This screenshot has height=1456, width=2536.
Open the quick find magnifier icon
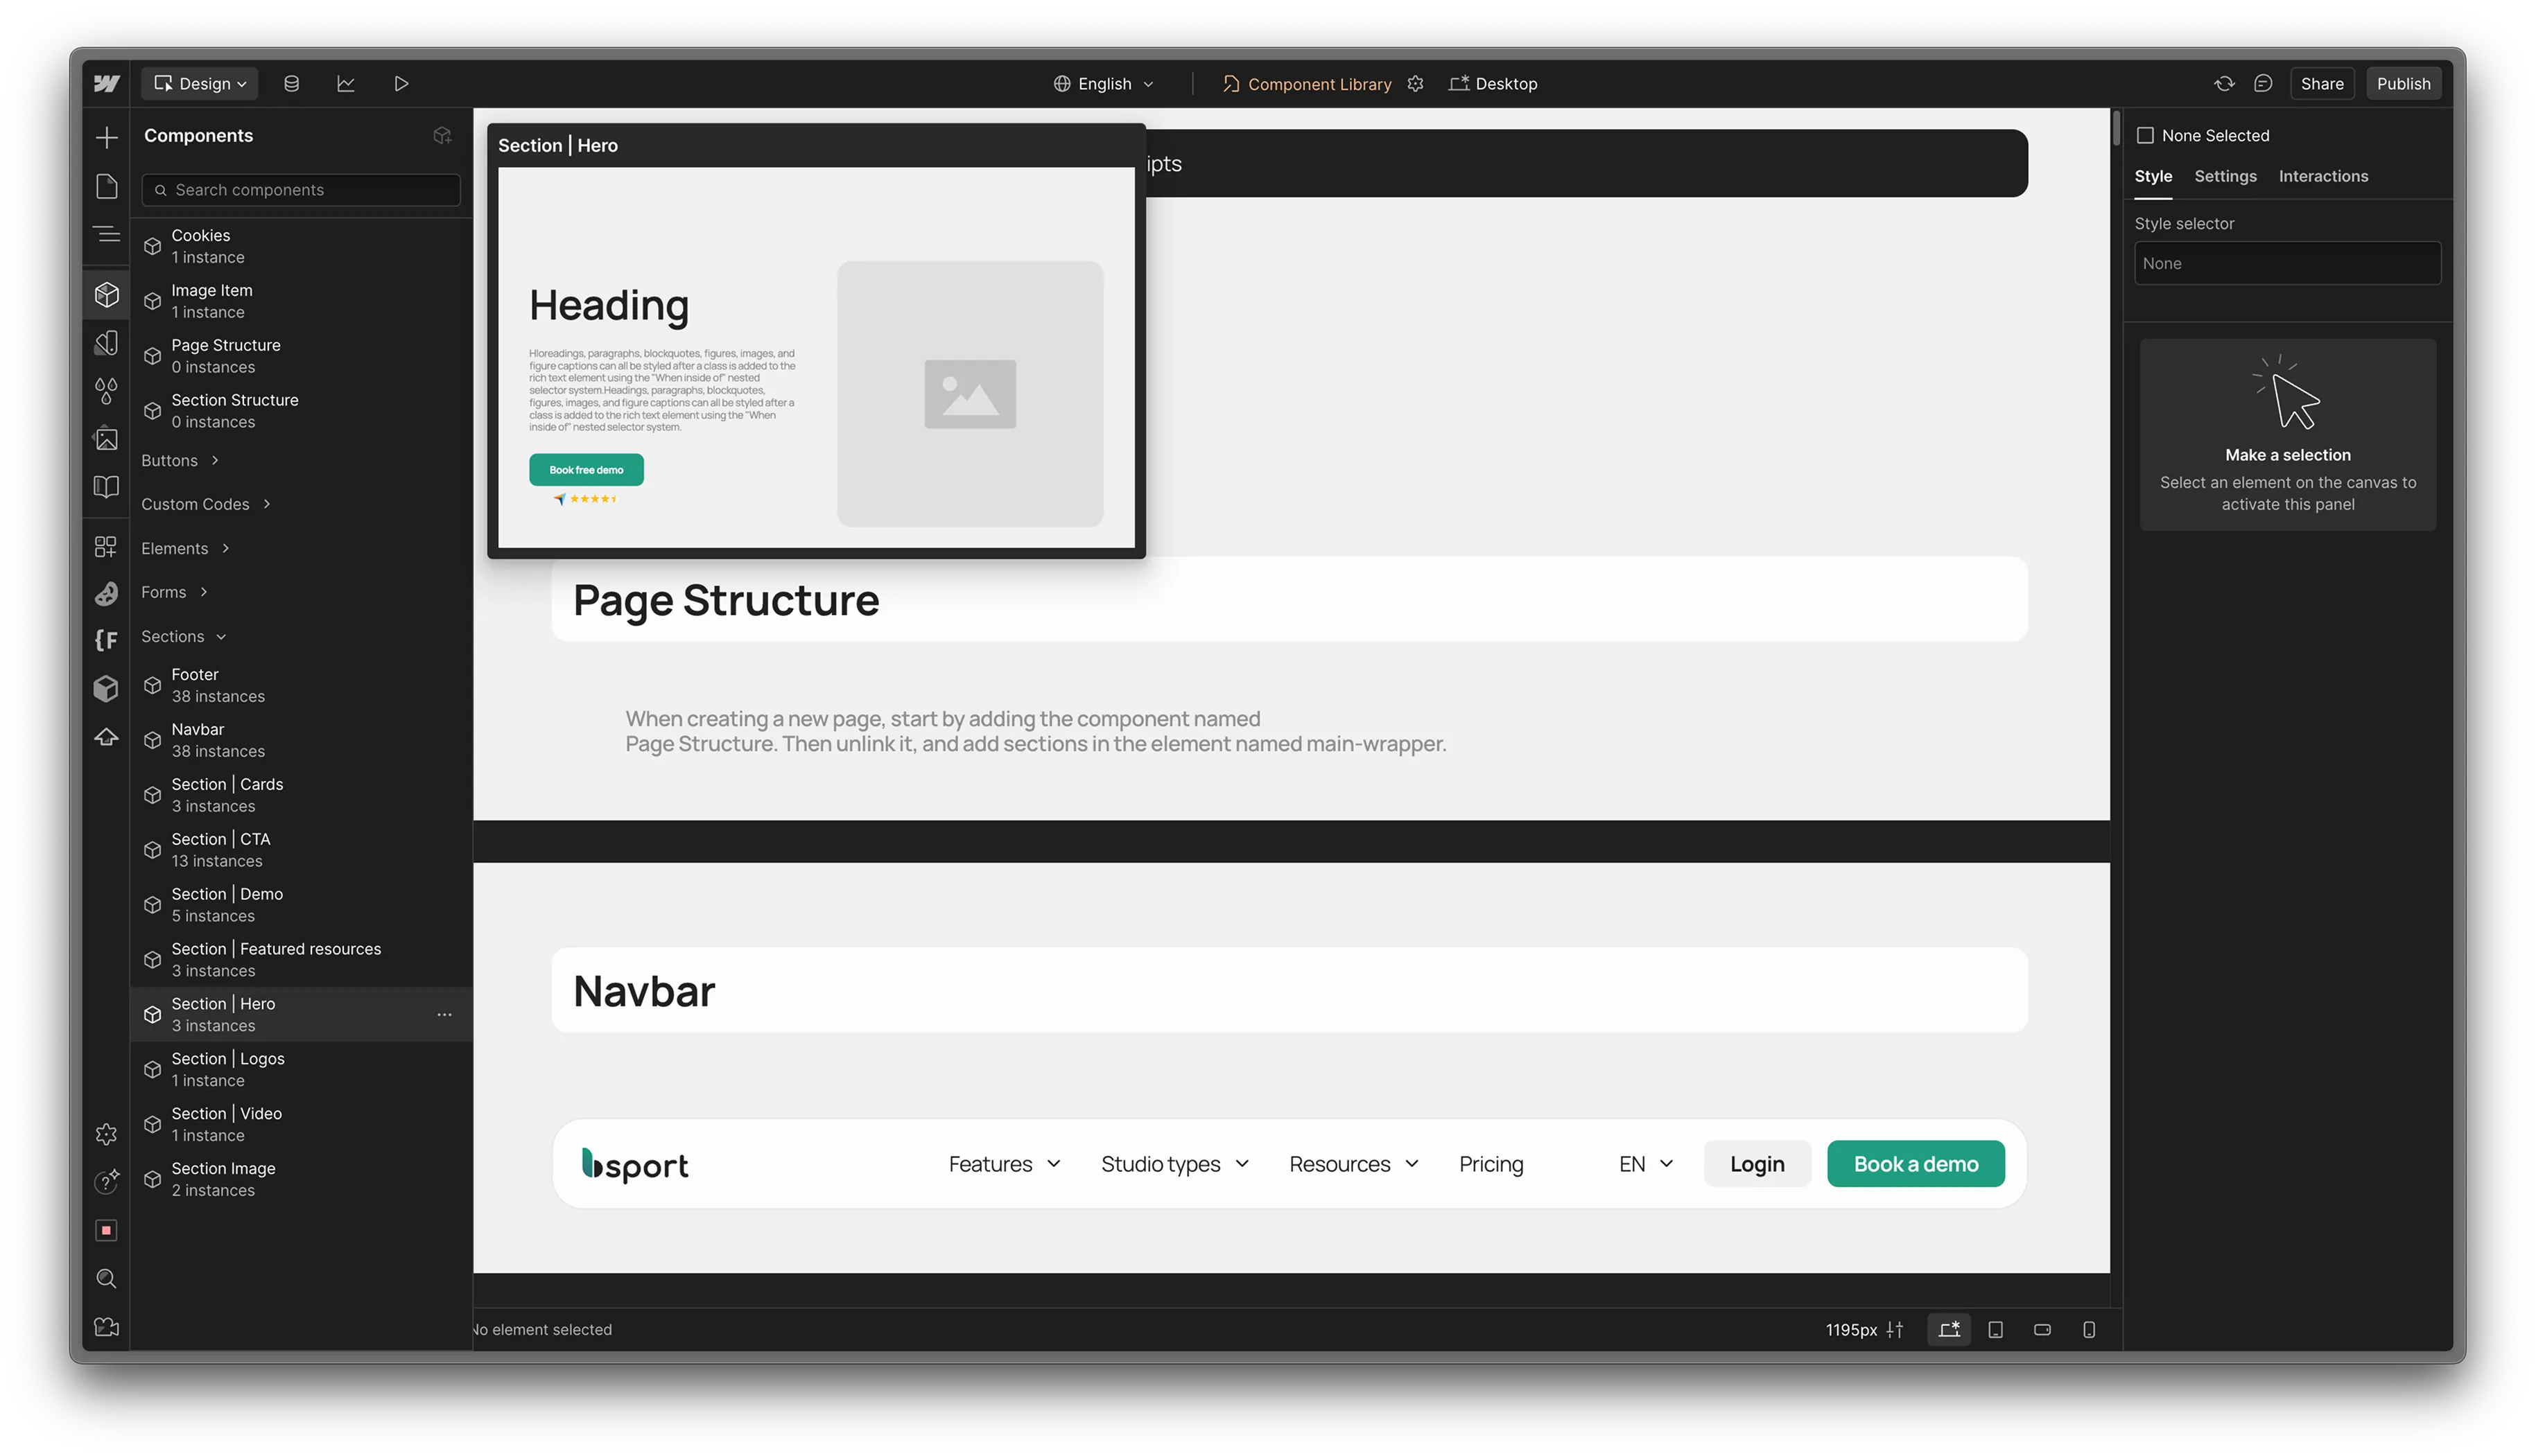click(106, 1279)
